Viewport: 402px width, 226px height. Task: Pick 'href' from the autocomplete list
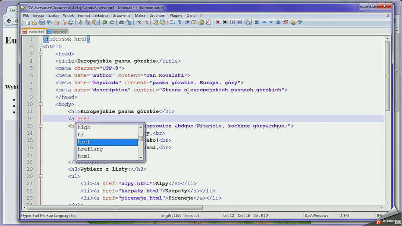[x=108, y=142]
